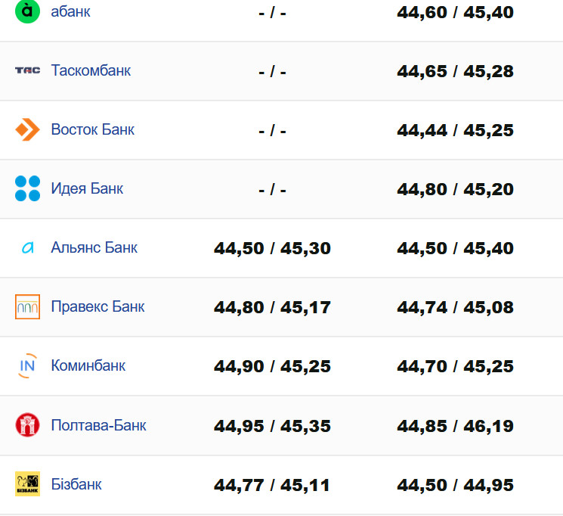Open the Таскомбанк link

coord(91,70)
